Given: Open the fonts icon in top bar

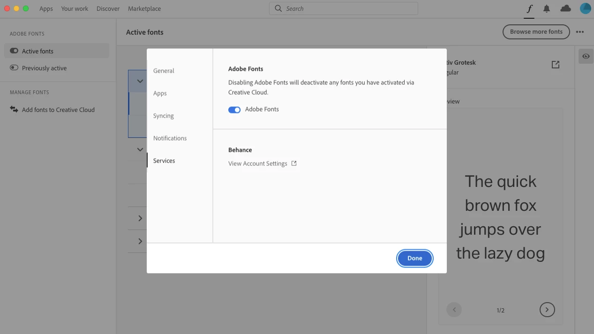Looking at the screenshot, I should point(529,8).
